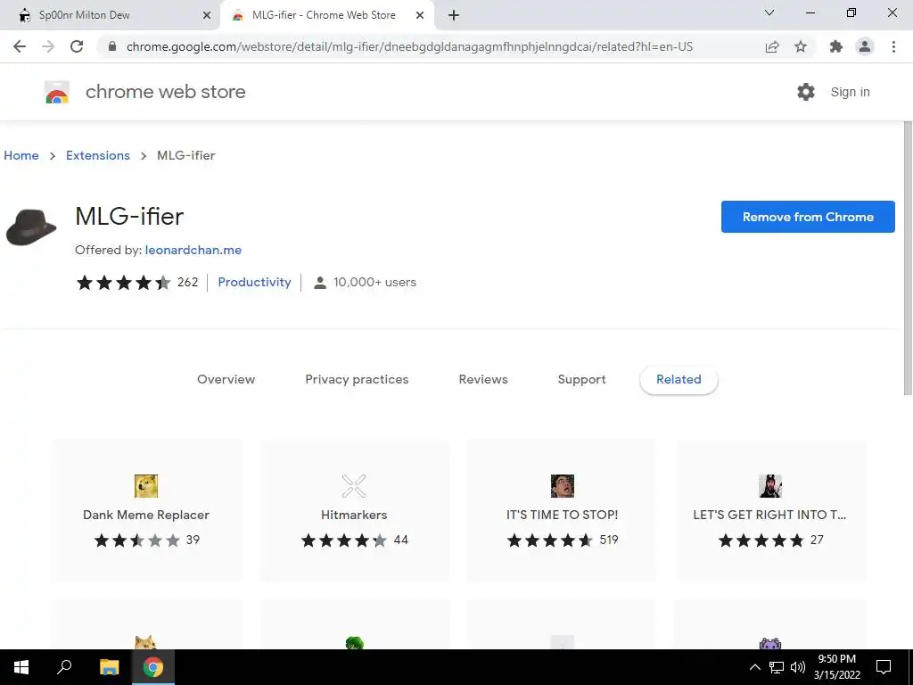The image size is (913, 685).
Task: Click the MLG-ifier fedora hat icon
Action: (31, 227)
